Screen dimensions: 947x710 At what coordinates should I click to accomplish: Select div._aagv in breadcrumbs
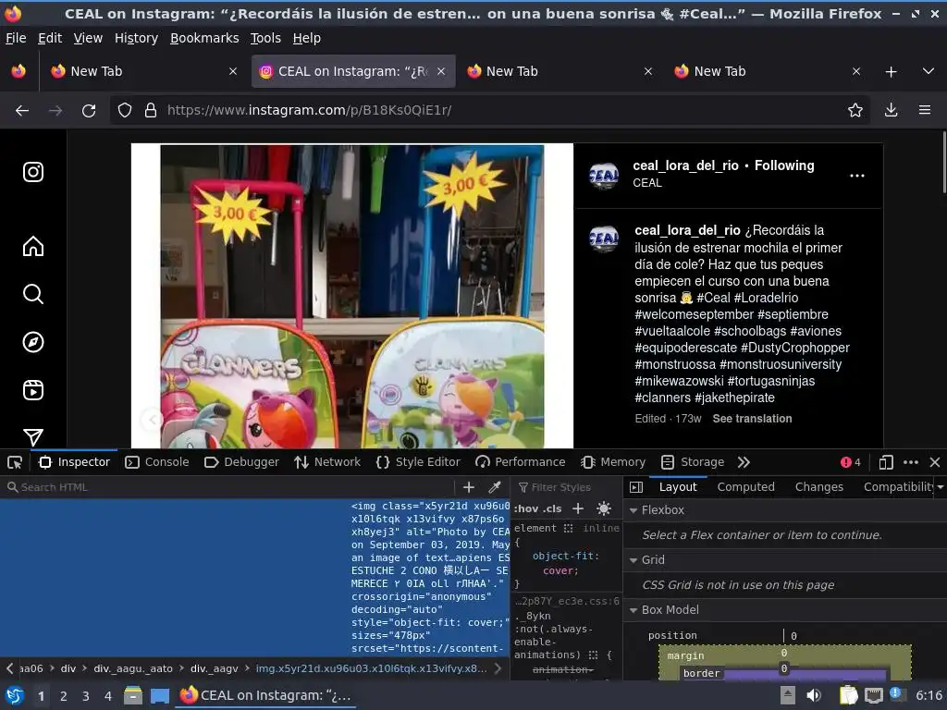(x=214, y=669)
